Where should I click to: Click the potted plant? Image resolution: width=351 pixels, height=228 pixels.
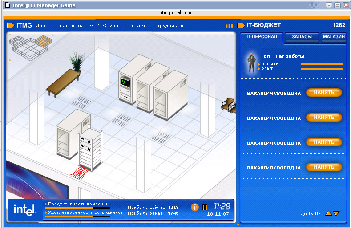pyautogui.click(x=77, y=62)
